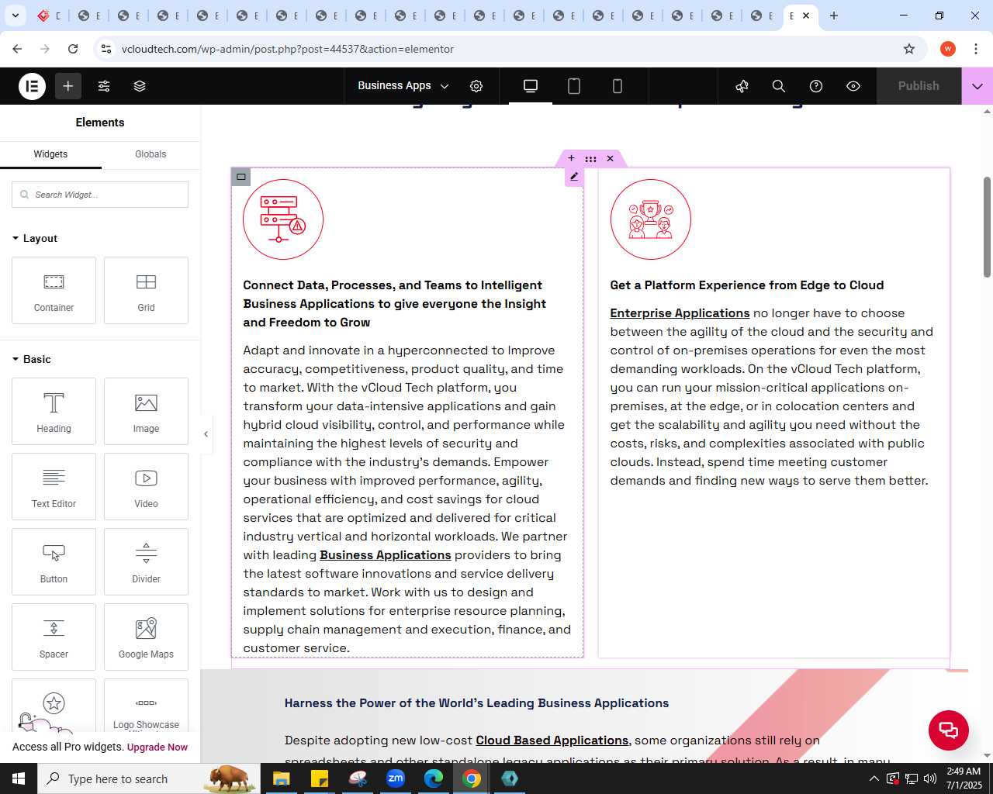
Task: Select the Text Editor widget
Action: click(x=54, y=486)
